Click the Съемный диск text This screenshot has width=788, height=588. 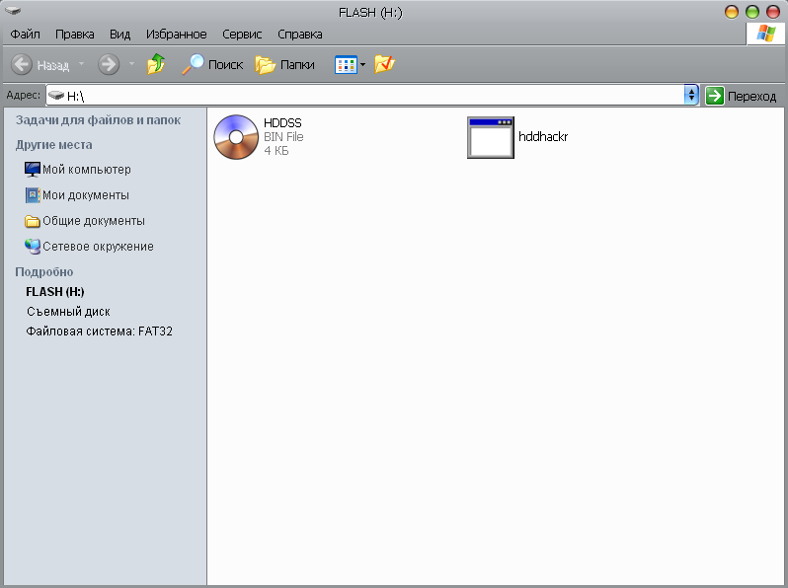68,312
